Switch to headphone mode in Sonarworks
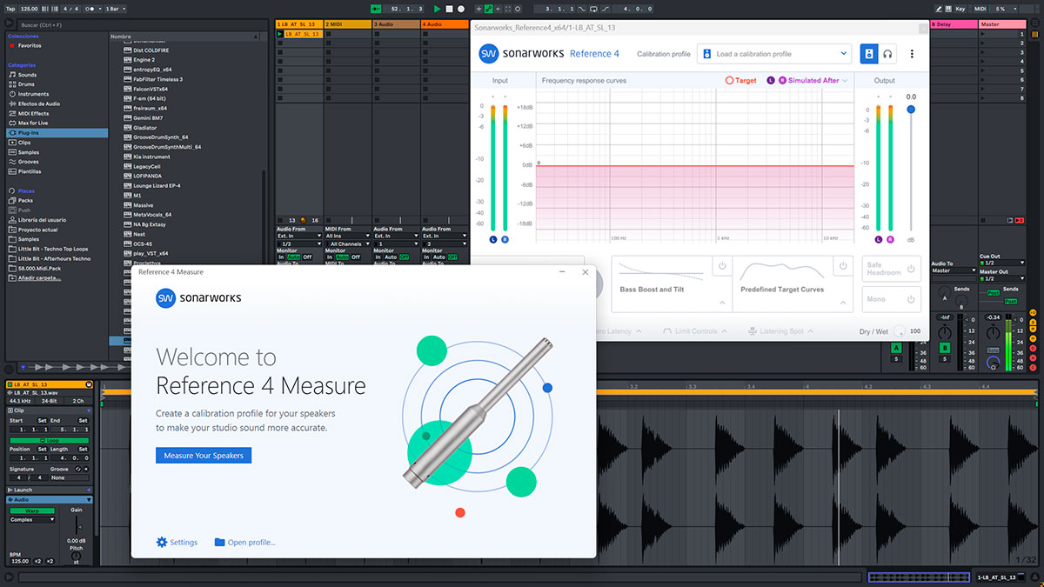Image resolution: width=1044 pixels, height=587 pixels. [888, 54]
